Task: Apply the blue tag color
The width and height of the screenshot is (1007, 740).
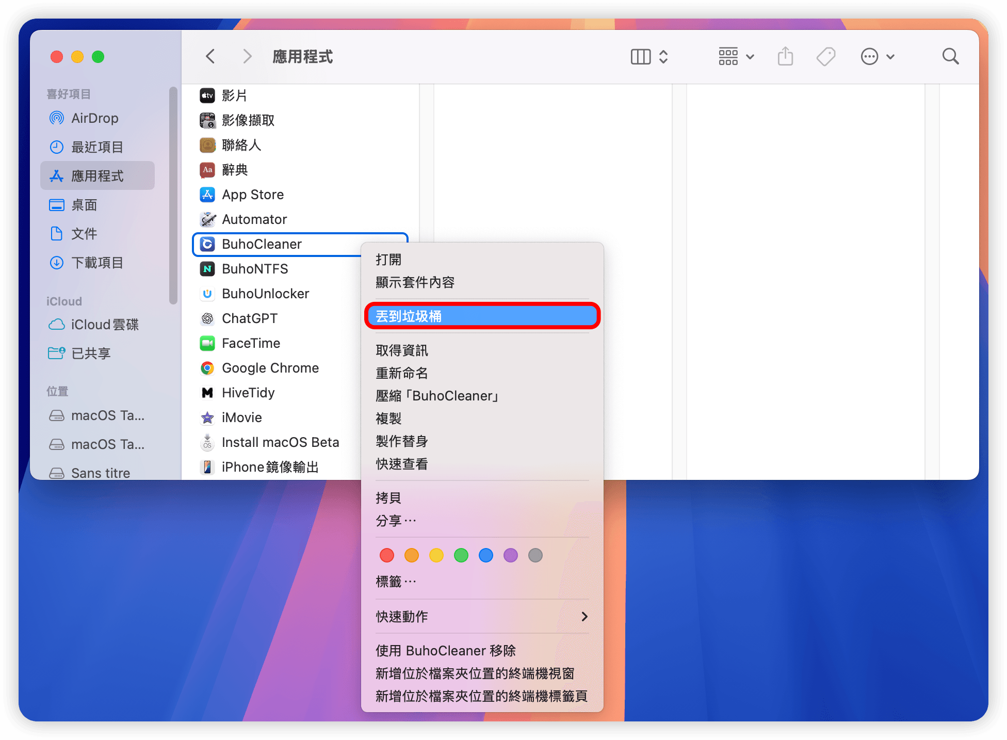Action: pyautogui.click(x=486, y=555)
